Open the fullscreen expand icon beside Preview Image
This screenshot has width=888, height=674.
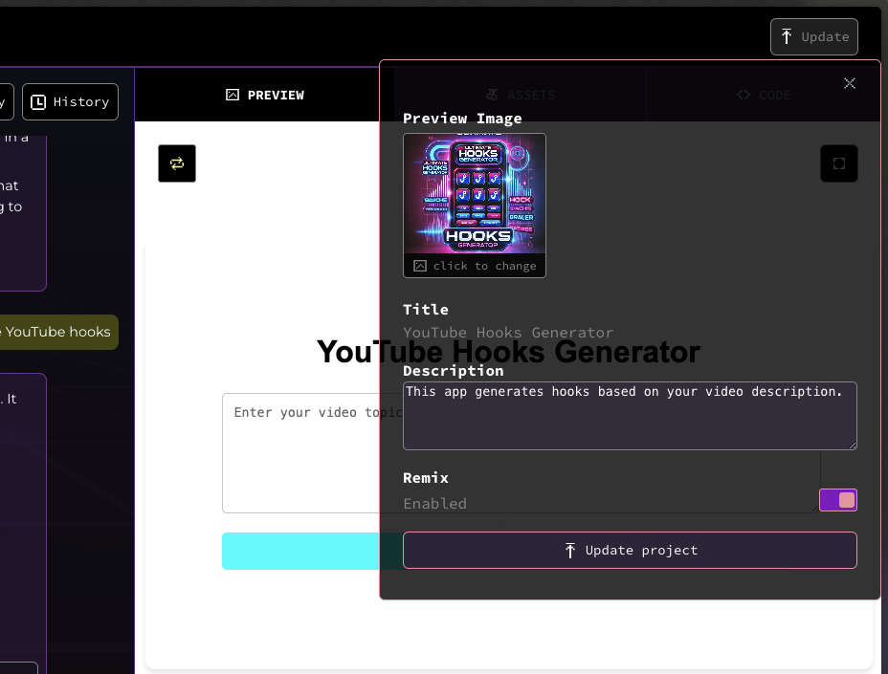tap(838, 163)
